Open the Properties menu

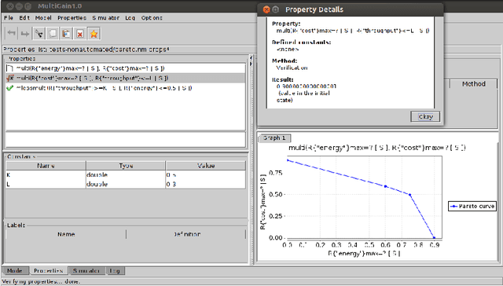(72, 17)
